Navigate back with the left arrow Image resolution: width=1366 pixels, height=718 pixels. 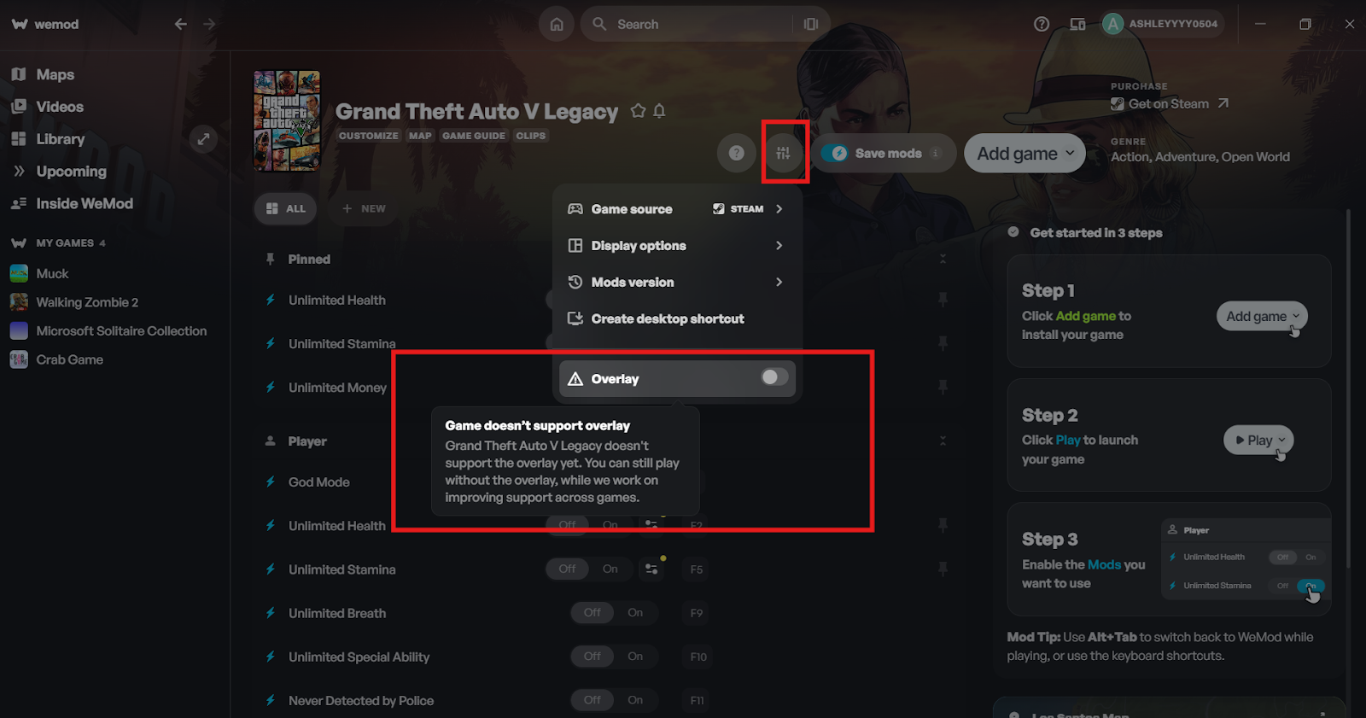pos(181,24)
